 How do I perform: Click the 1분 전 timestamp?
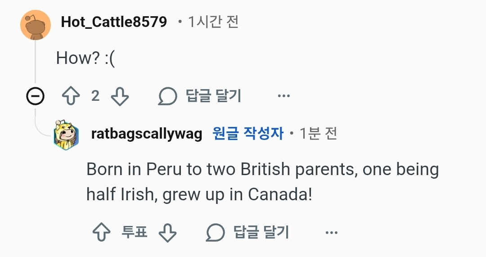point(318,134)
